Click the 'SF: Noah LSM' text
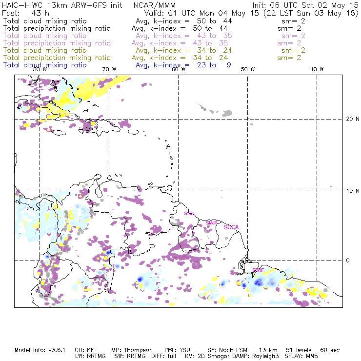Screen dimensions: 361x361 [x=227, y=350]
